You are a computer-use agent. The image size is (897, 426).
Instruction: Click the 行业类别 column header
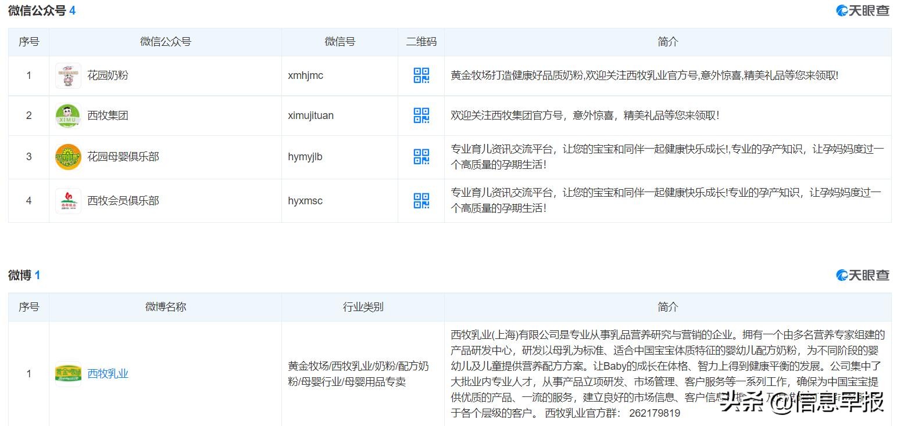point(363,307)
